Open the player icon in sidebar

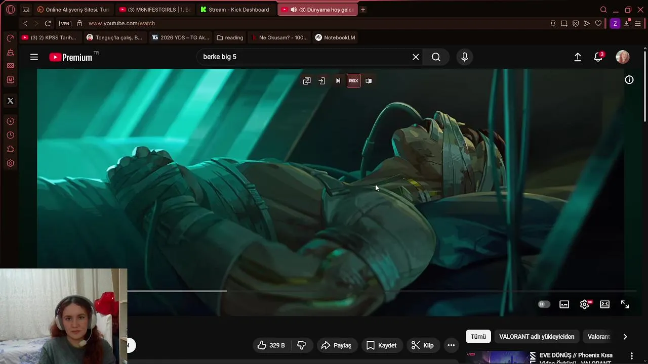(x=10, y=121)
